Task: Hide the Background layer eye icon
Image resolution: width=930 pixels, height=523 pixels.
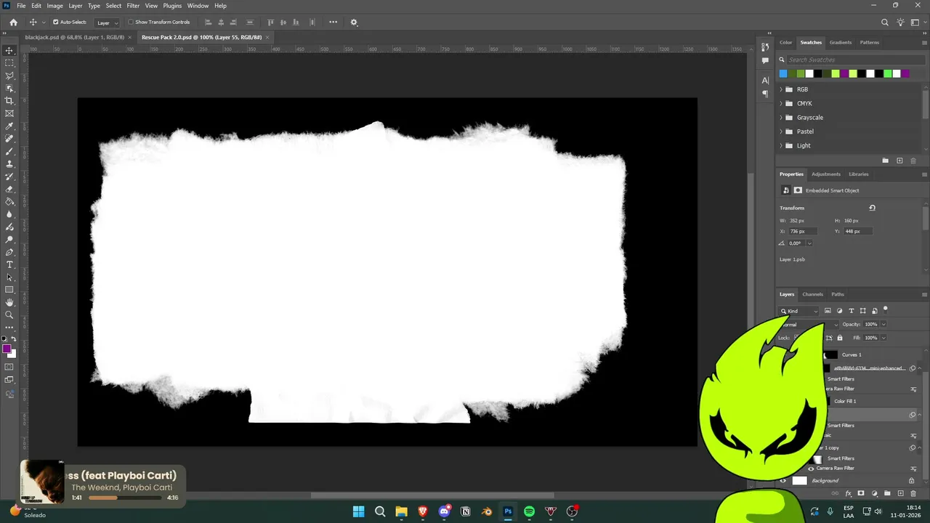Action: pos(783,481)
